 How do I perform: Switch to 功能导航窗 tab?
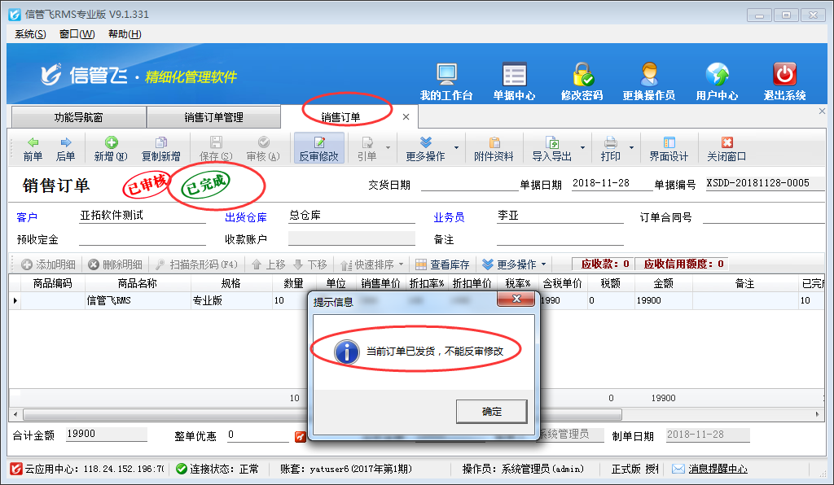78,117
